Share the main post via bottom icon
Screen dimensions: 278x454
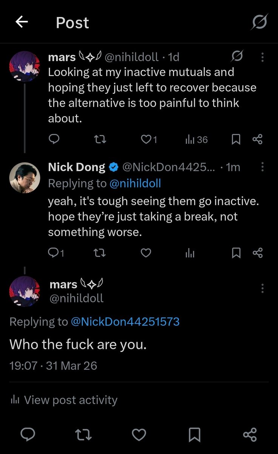[x=250, y=434]
